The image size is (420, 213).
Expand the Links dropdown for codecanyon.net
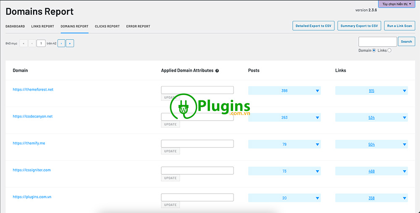pyautogui.click(x=404, y=118)
